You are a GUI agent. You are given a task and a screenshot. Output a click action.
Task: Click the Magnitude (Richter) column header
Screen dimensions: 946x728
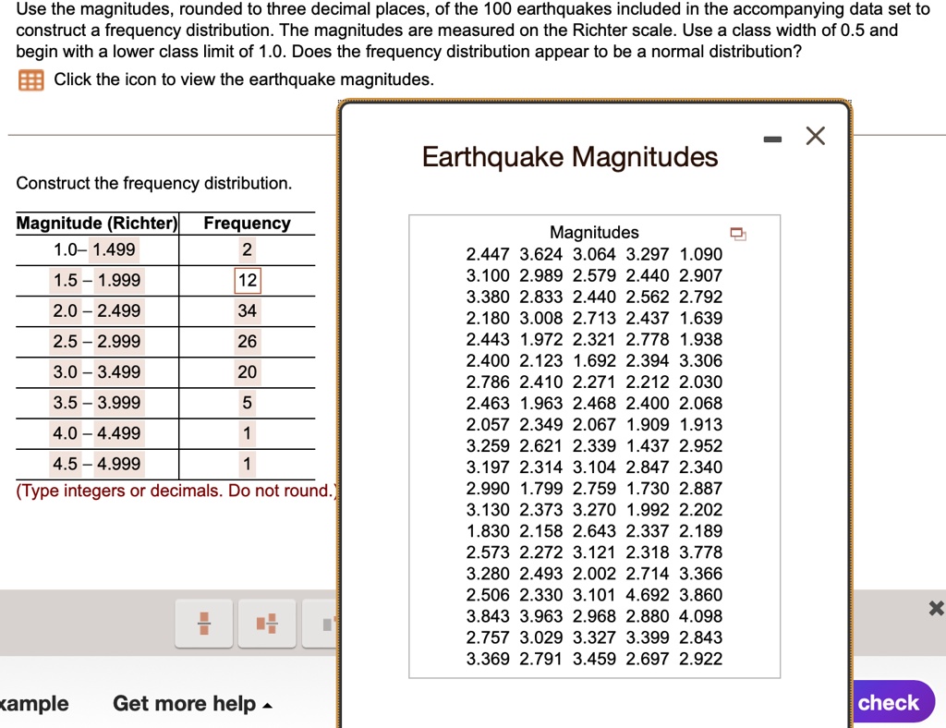tap(97, 223)
